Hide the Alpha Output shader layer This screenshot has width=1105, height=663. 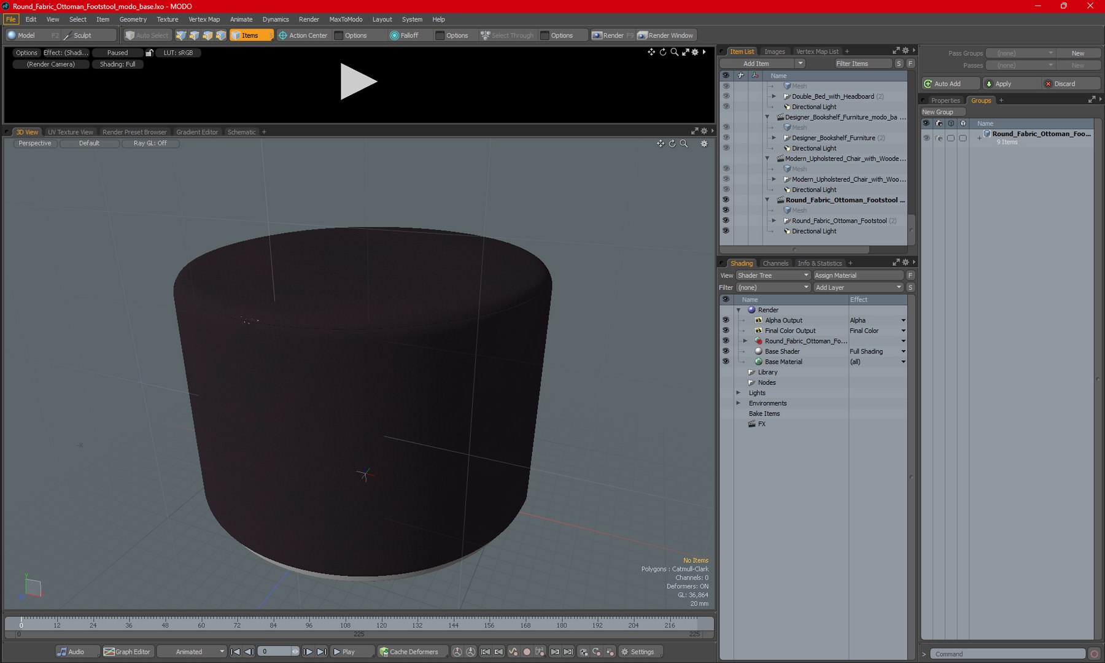tap(726, 320)
